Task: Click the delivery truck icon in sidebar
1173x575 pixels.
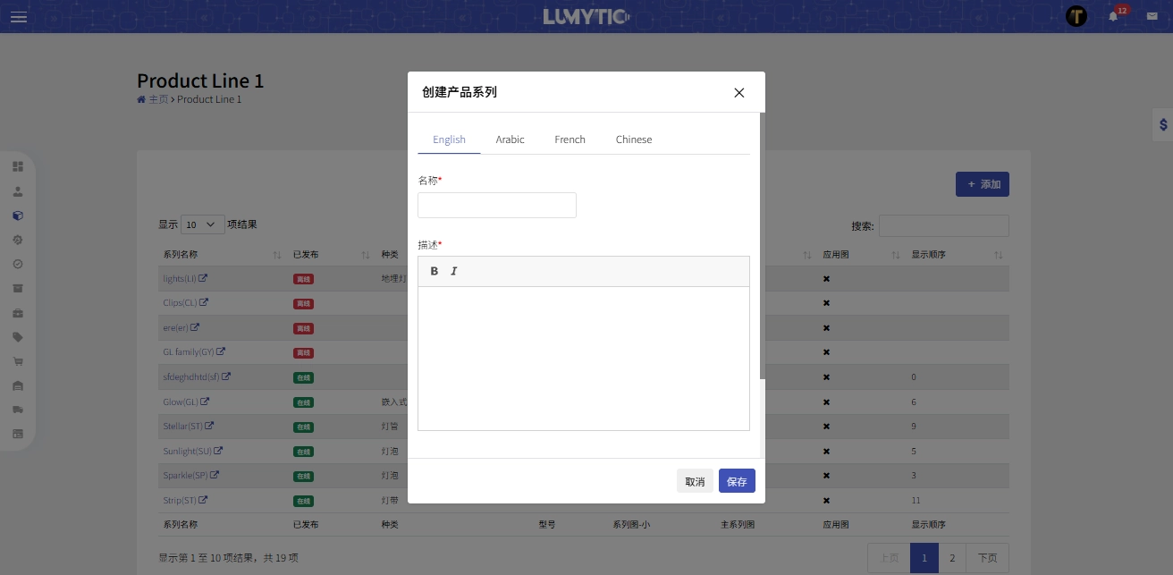Action: [18, 410]
